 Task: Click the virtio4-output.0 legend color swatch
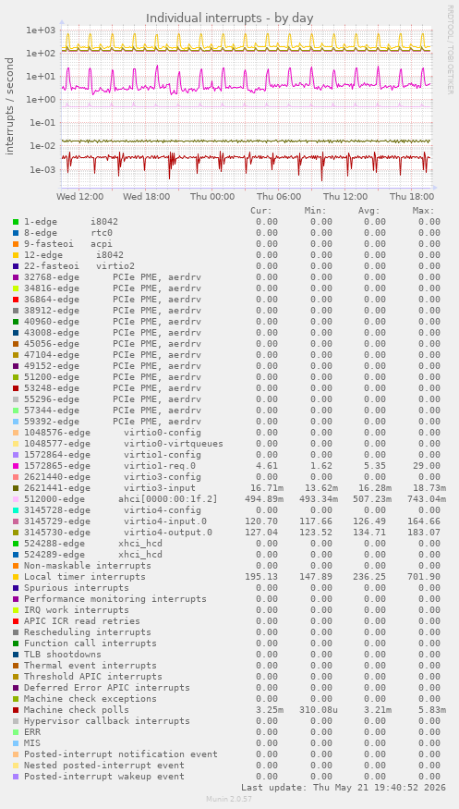16,533
